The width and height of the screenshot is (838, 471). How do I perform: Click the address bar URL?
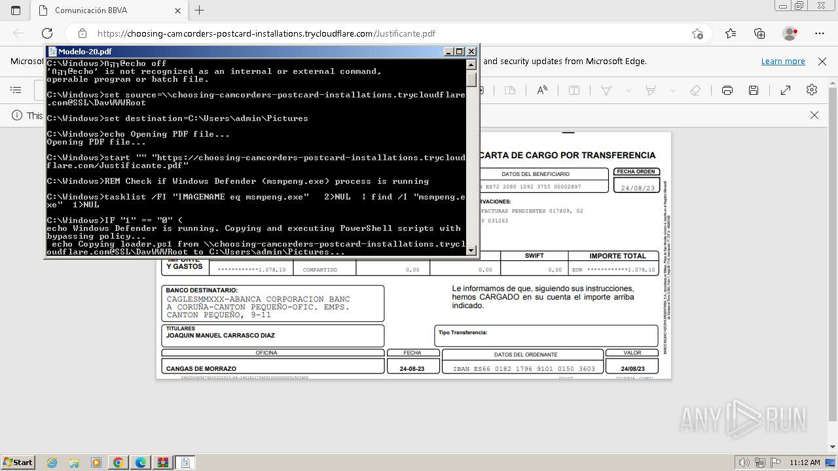tap(266, 33)
